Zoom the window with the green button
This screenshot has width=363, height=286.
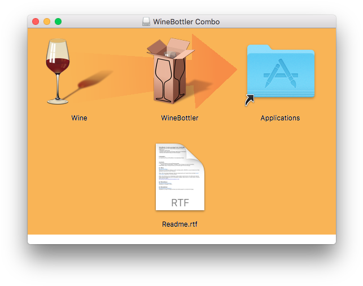pos(58,21)
